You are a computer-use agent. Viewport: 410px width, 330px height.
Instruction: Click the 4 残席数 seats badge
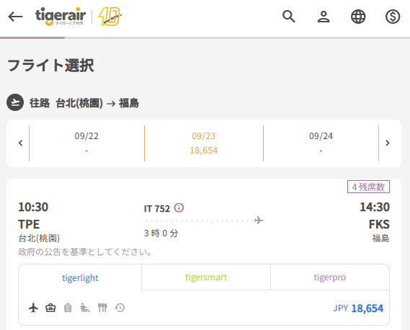tap(368, 187)
